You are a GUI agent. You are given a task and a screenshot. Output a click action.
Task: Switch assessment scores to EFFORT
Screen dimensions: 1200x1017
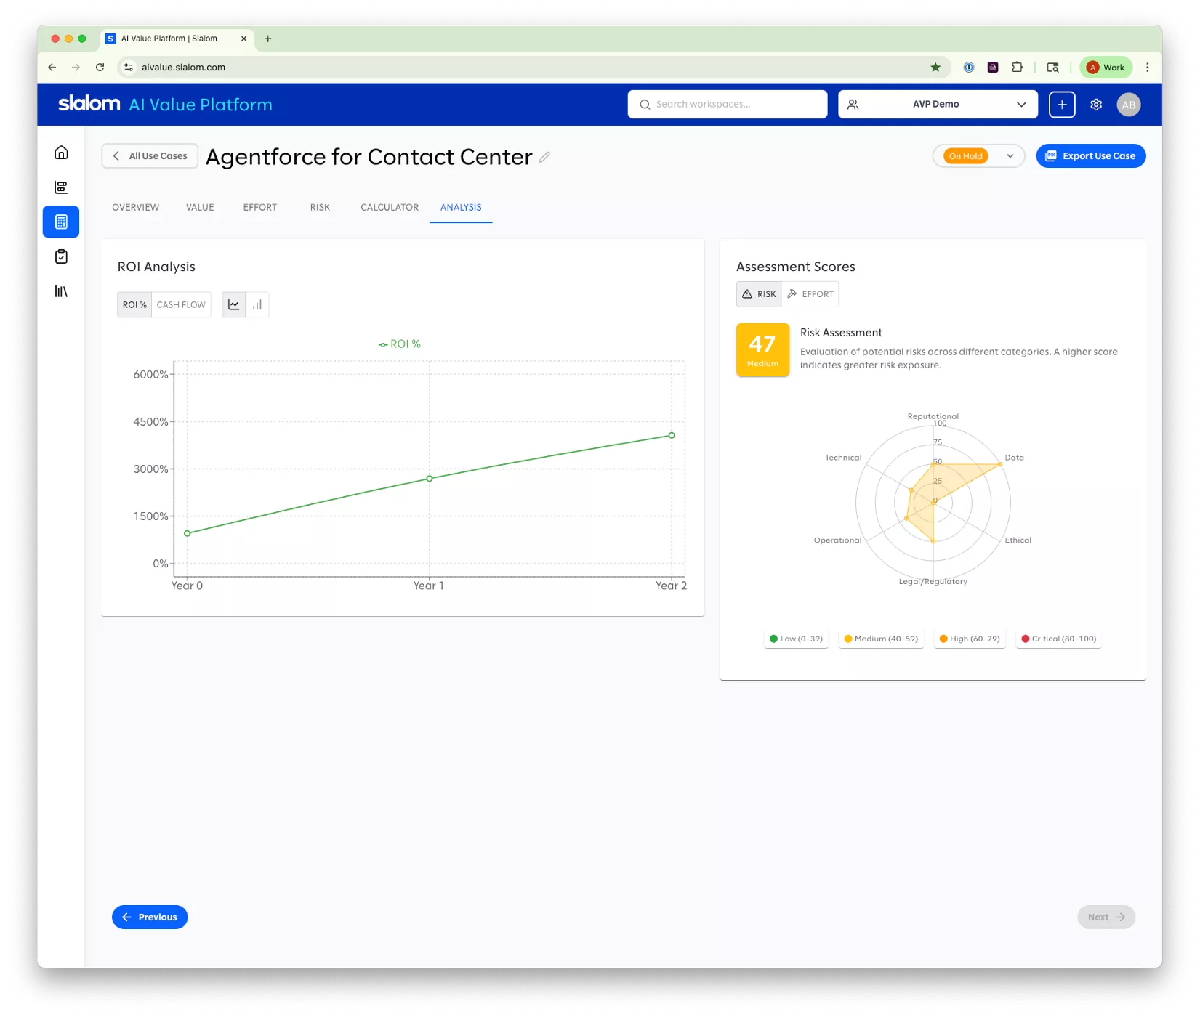click(x=810, y=293)
